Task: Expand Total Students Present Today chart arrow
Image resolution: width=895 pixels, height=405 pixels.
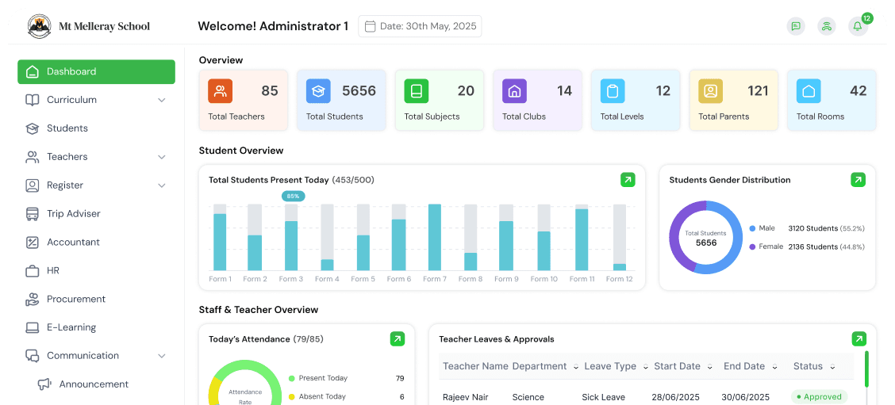Action: [628, 180]
